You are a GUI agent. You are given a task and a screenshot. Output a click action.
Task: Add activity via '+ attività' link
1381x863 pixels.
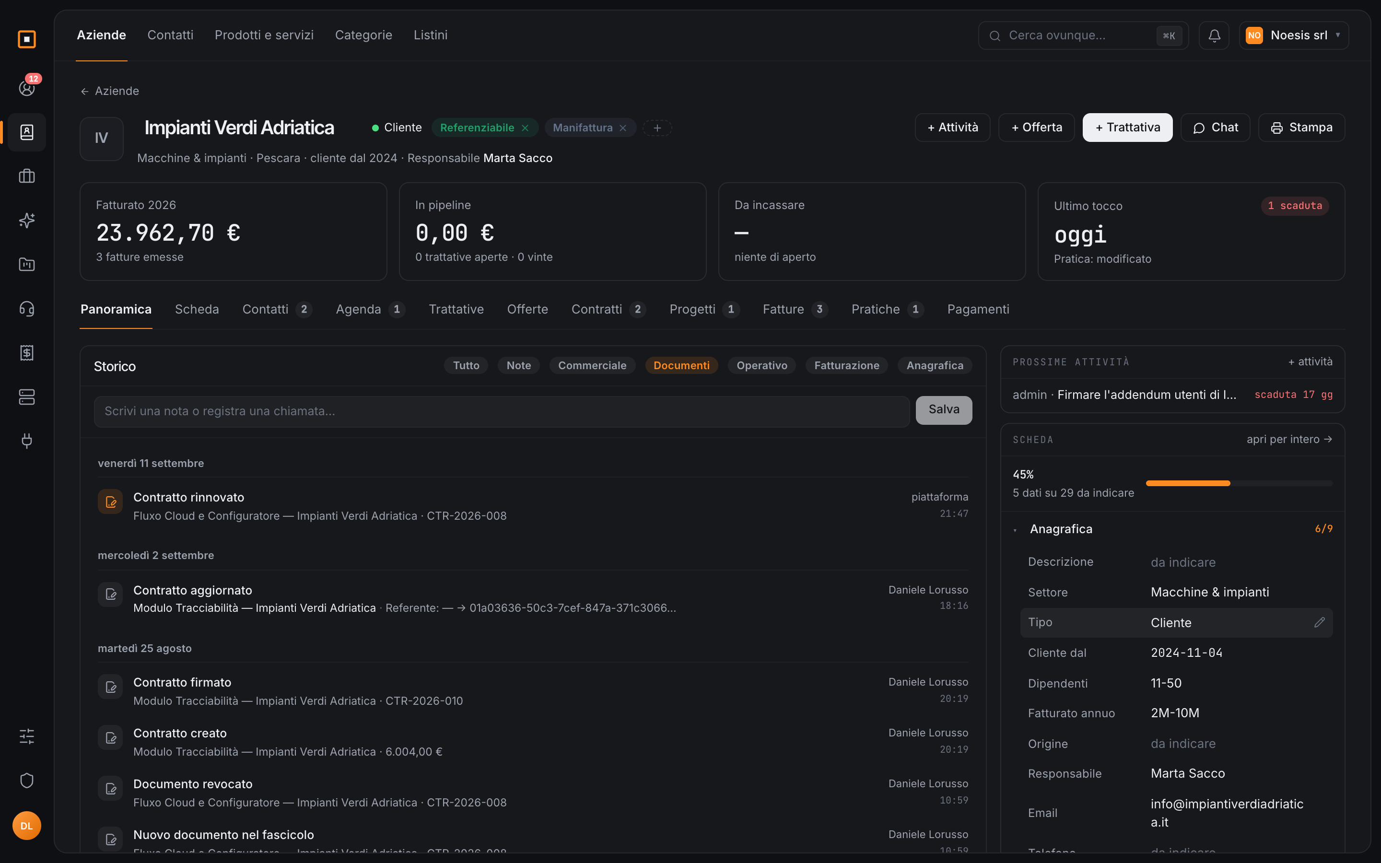(x=1310, y=362)
